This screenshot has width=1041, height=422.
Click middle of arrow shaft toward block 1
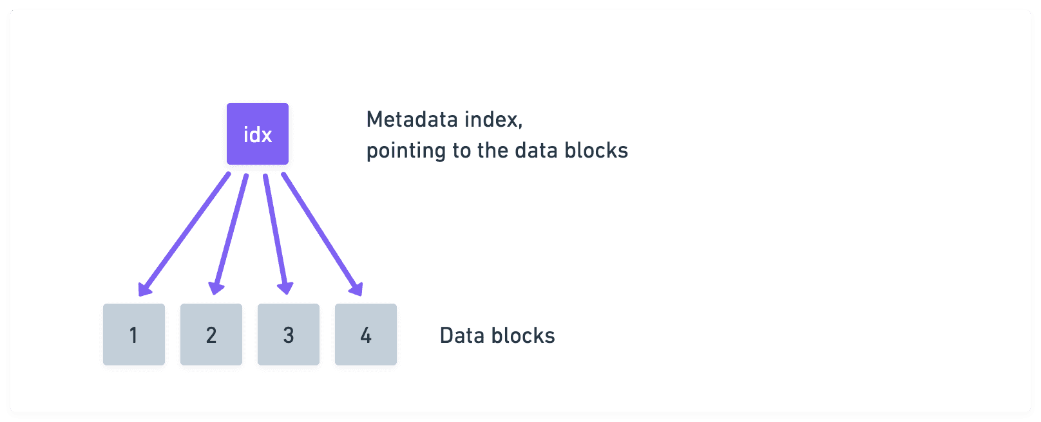click(186, 232)
